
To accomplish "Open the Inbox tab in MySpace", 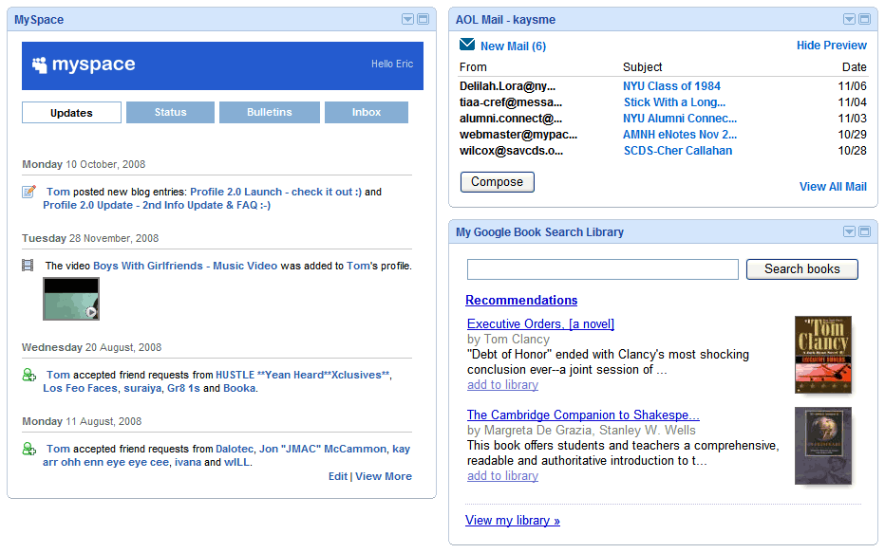I will point(366,112).
